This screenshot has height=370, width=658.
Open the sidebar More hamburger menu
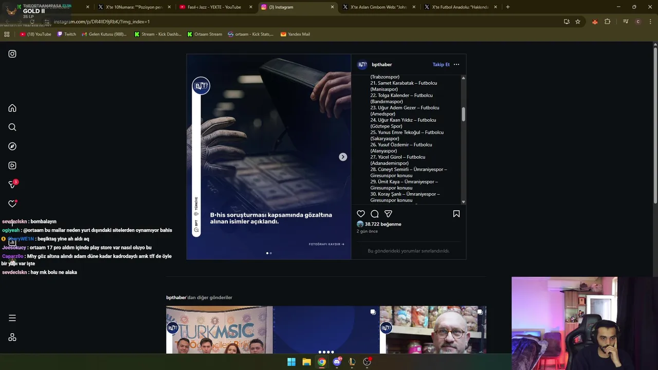tap(12, 318)
